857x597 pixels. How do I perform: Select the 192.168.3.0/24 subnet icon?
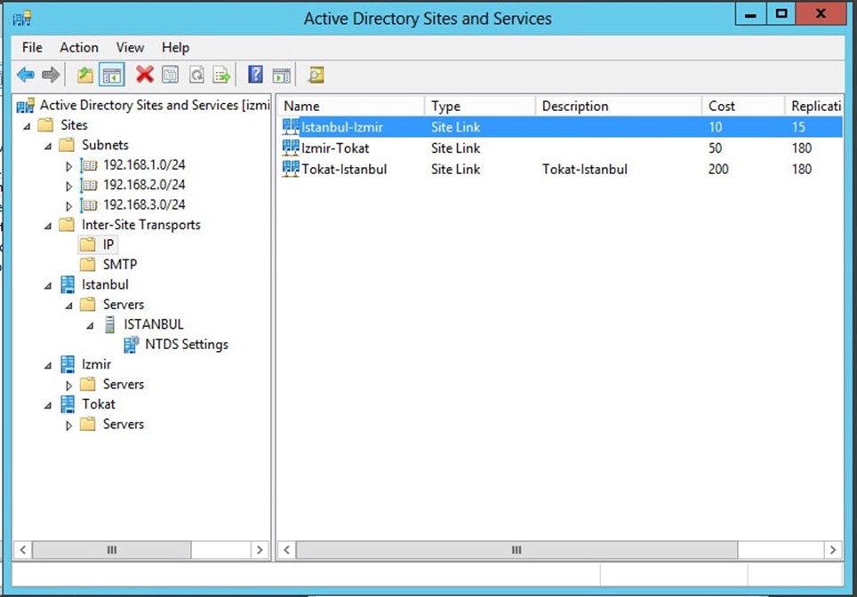pos(89,205)
